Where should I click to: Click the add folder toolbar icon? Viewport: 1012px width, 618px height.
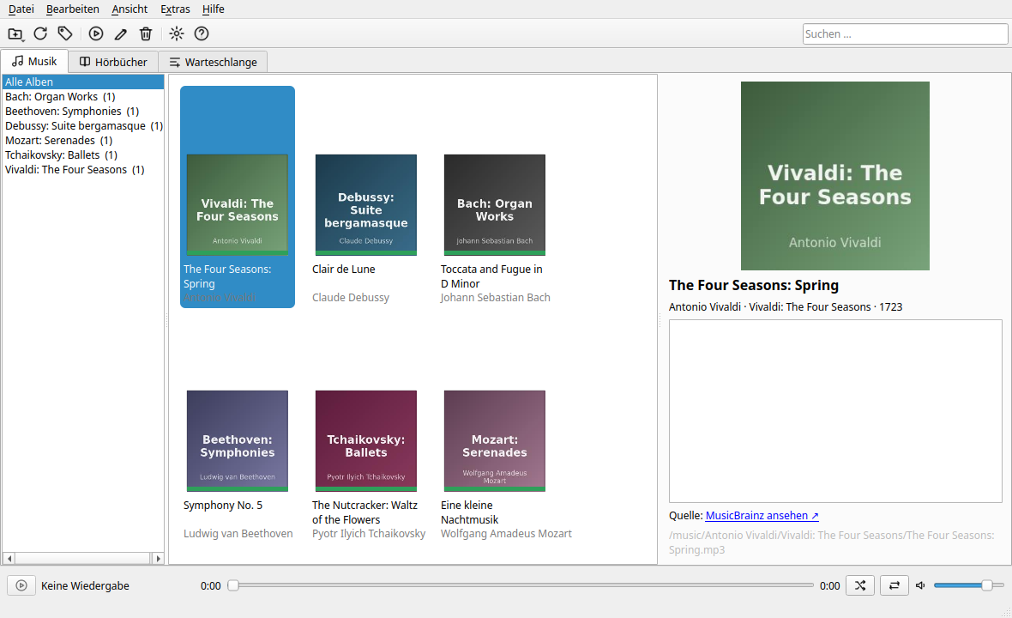(x=15, y=33)
